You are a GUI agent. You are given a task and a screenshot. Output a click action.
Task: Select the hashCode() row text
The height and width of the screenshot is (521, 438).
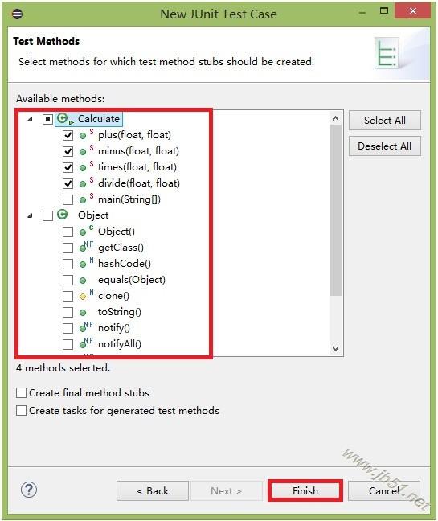tap(125, 264)
